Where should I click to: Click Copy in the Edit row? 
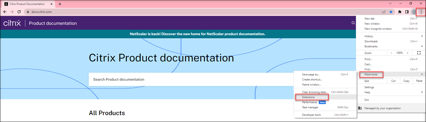pos(406,81)
